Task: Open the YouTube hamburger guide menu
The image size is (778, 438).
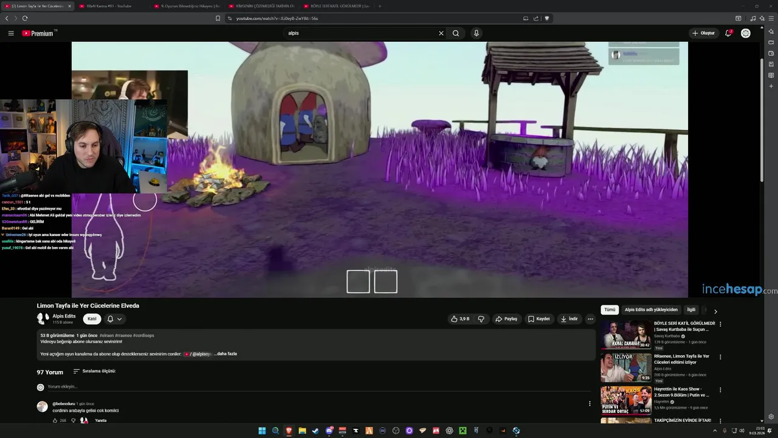Action: (x=11, y=33)
